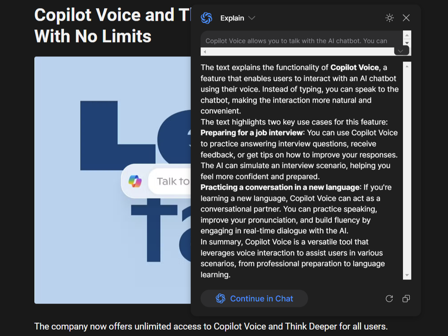
Task: Regenerate the explanation with the refresh icon
Action: point(389,298)
